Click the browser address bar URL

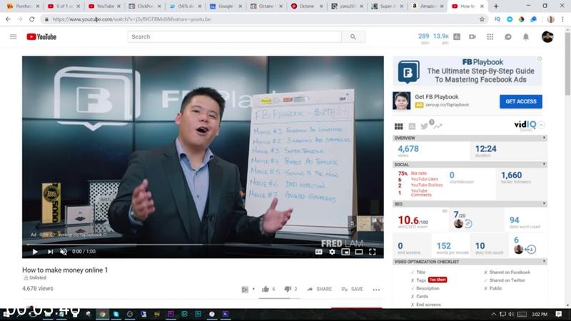(131, 19)
